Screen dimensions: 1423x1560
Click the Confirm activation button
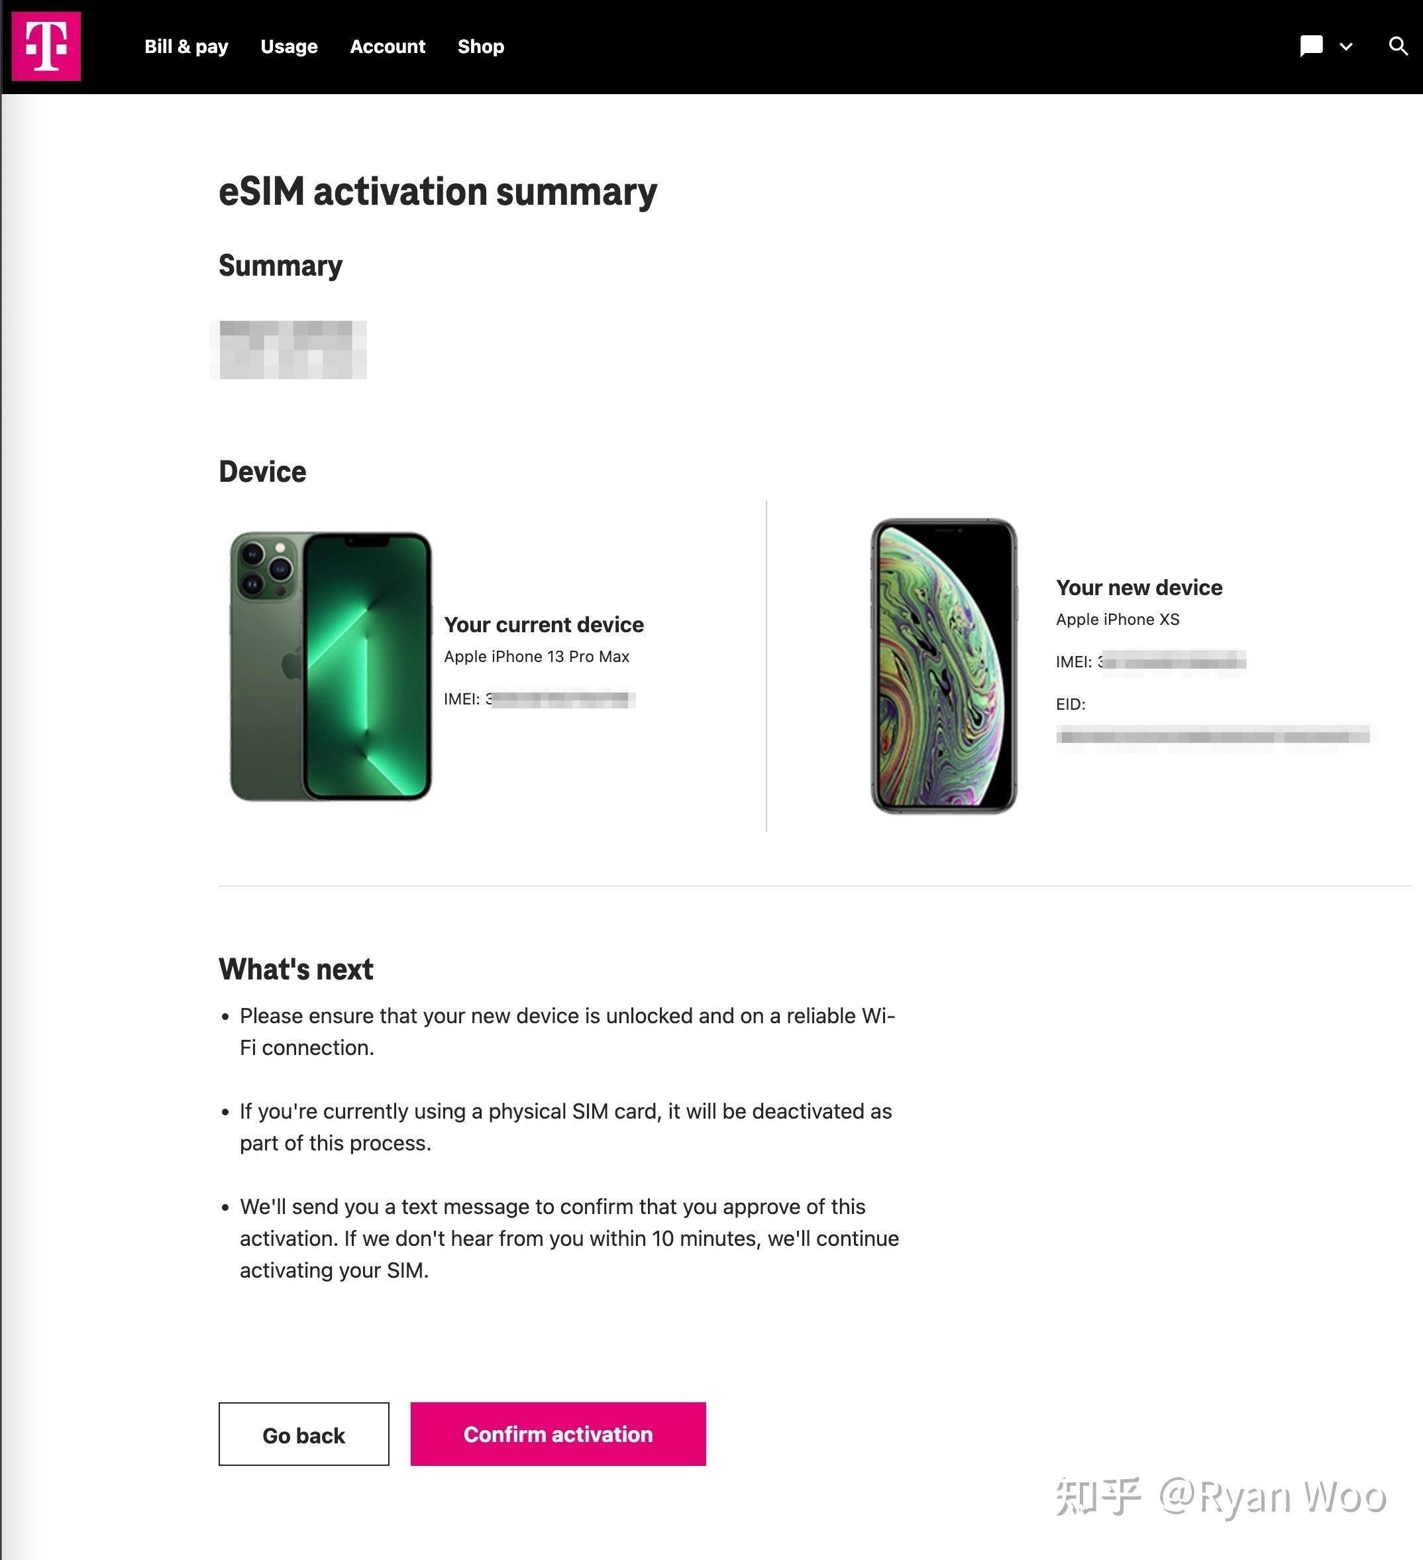click(558, 1434)
